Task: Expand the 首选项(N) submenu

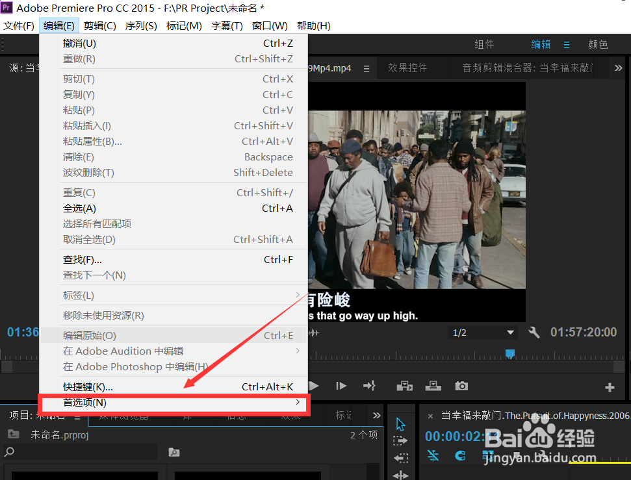Action: click(174, 403)
